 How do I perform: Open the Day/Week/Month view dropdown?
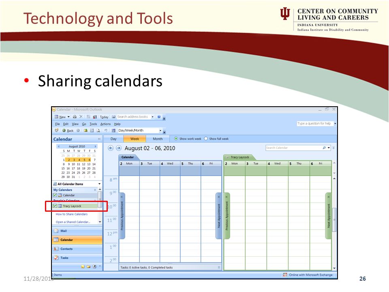160,131
